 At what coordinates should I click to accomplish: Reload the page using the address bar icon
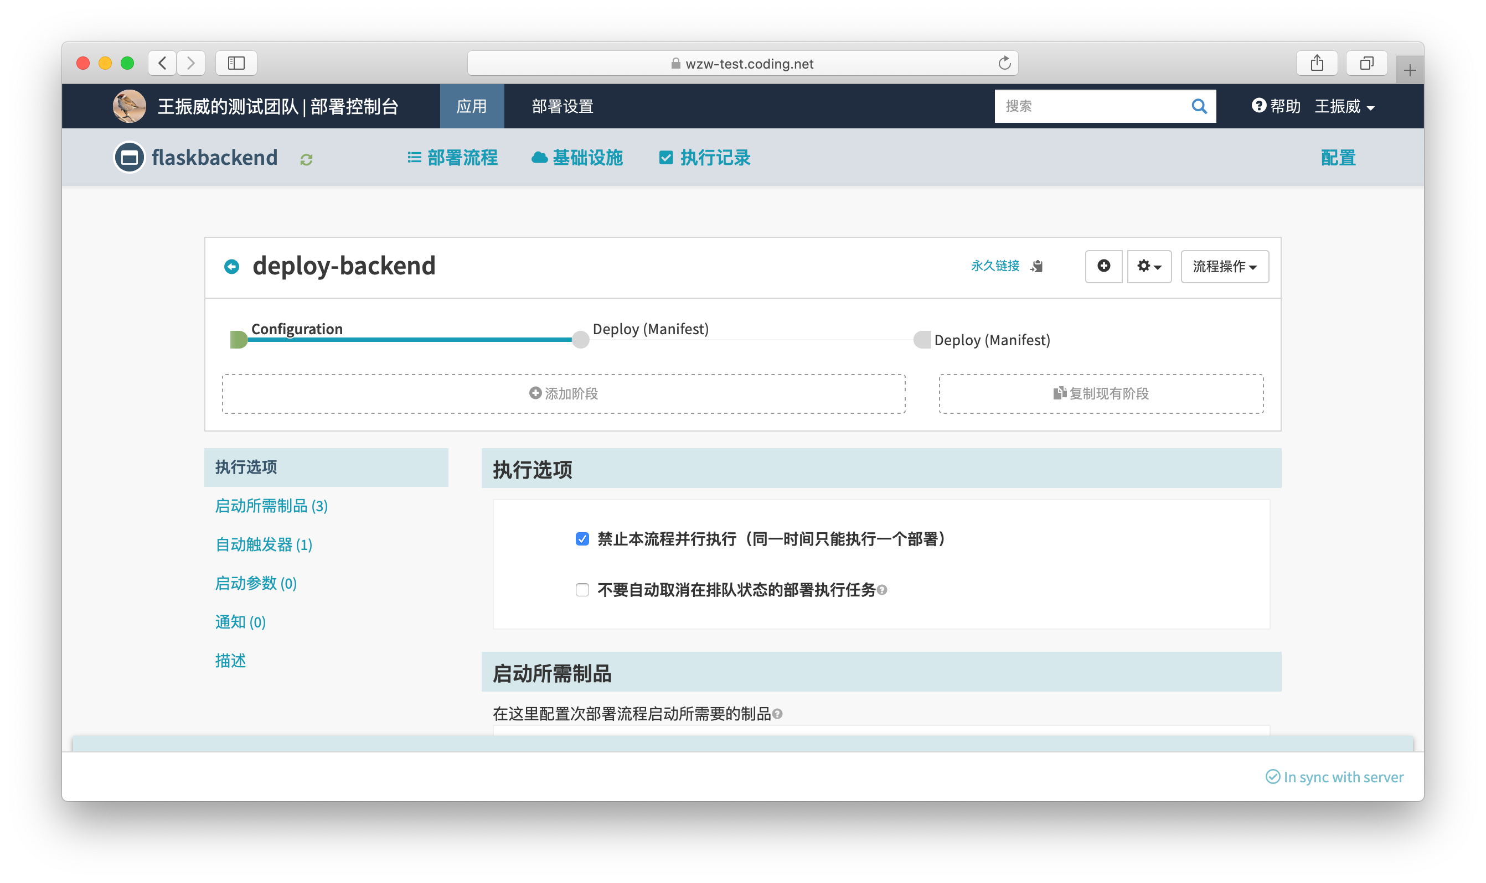(x=1004, y=63)
